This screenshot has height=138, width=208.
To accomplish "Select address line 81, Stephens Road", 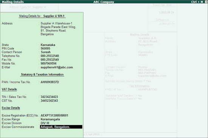I will click(x=53, y=31).
